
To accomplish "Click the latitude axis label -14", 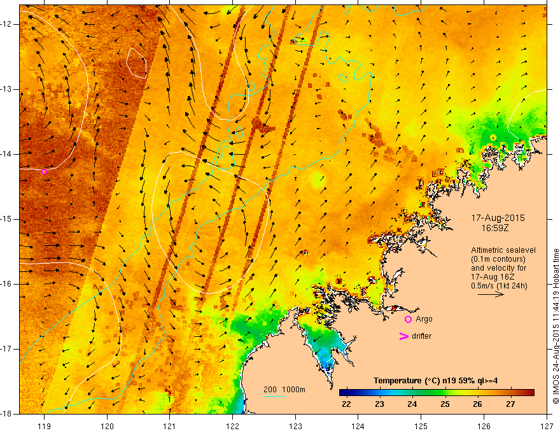I will [6, 154].
